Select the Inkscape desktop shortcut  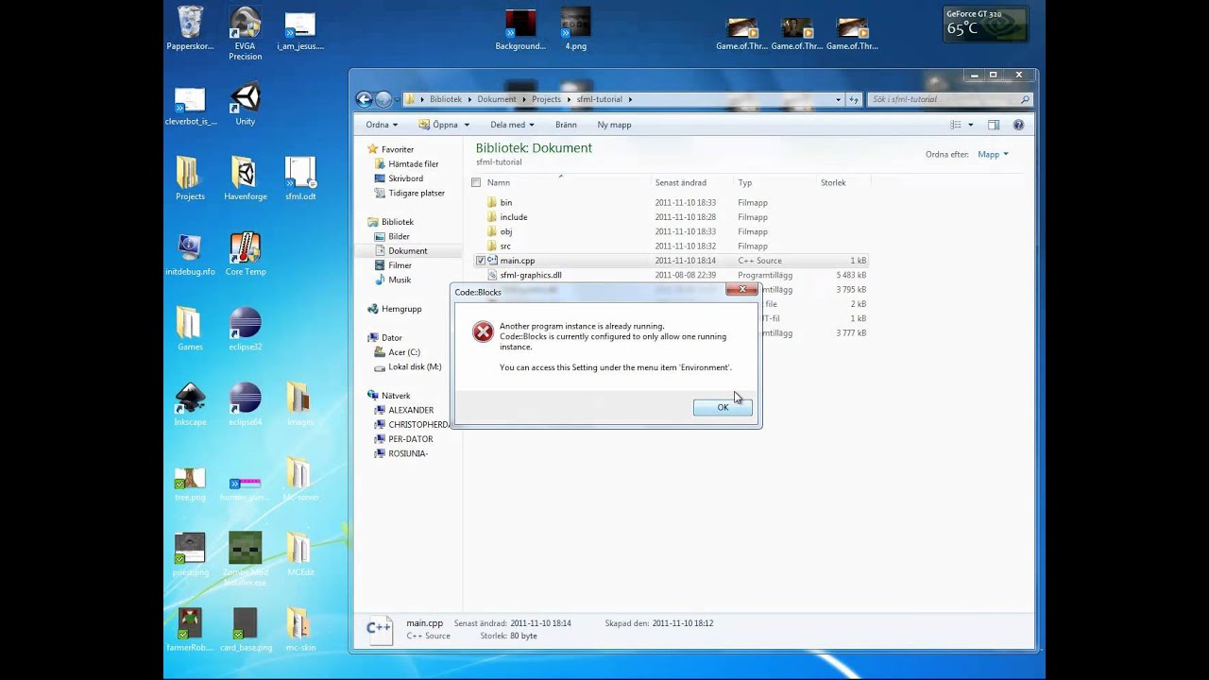coord(190,404)
